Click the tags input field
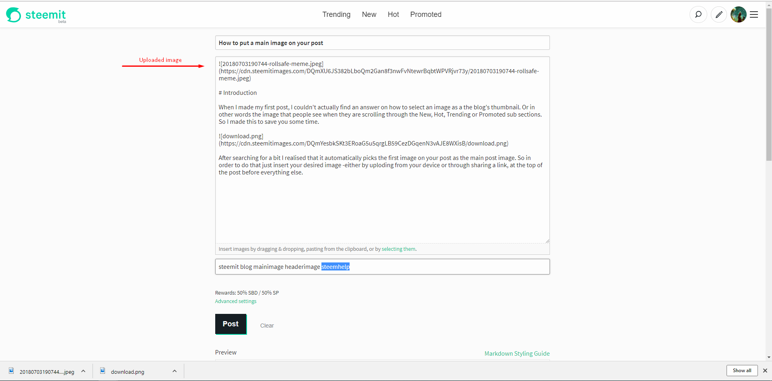This screenshot has height=381, width=772. coord(383,267)
